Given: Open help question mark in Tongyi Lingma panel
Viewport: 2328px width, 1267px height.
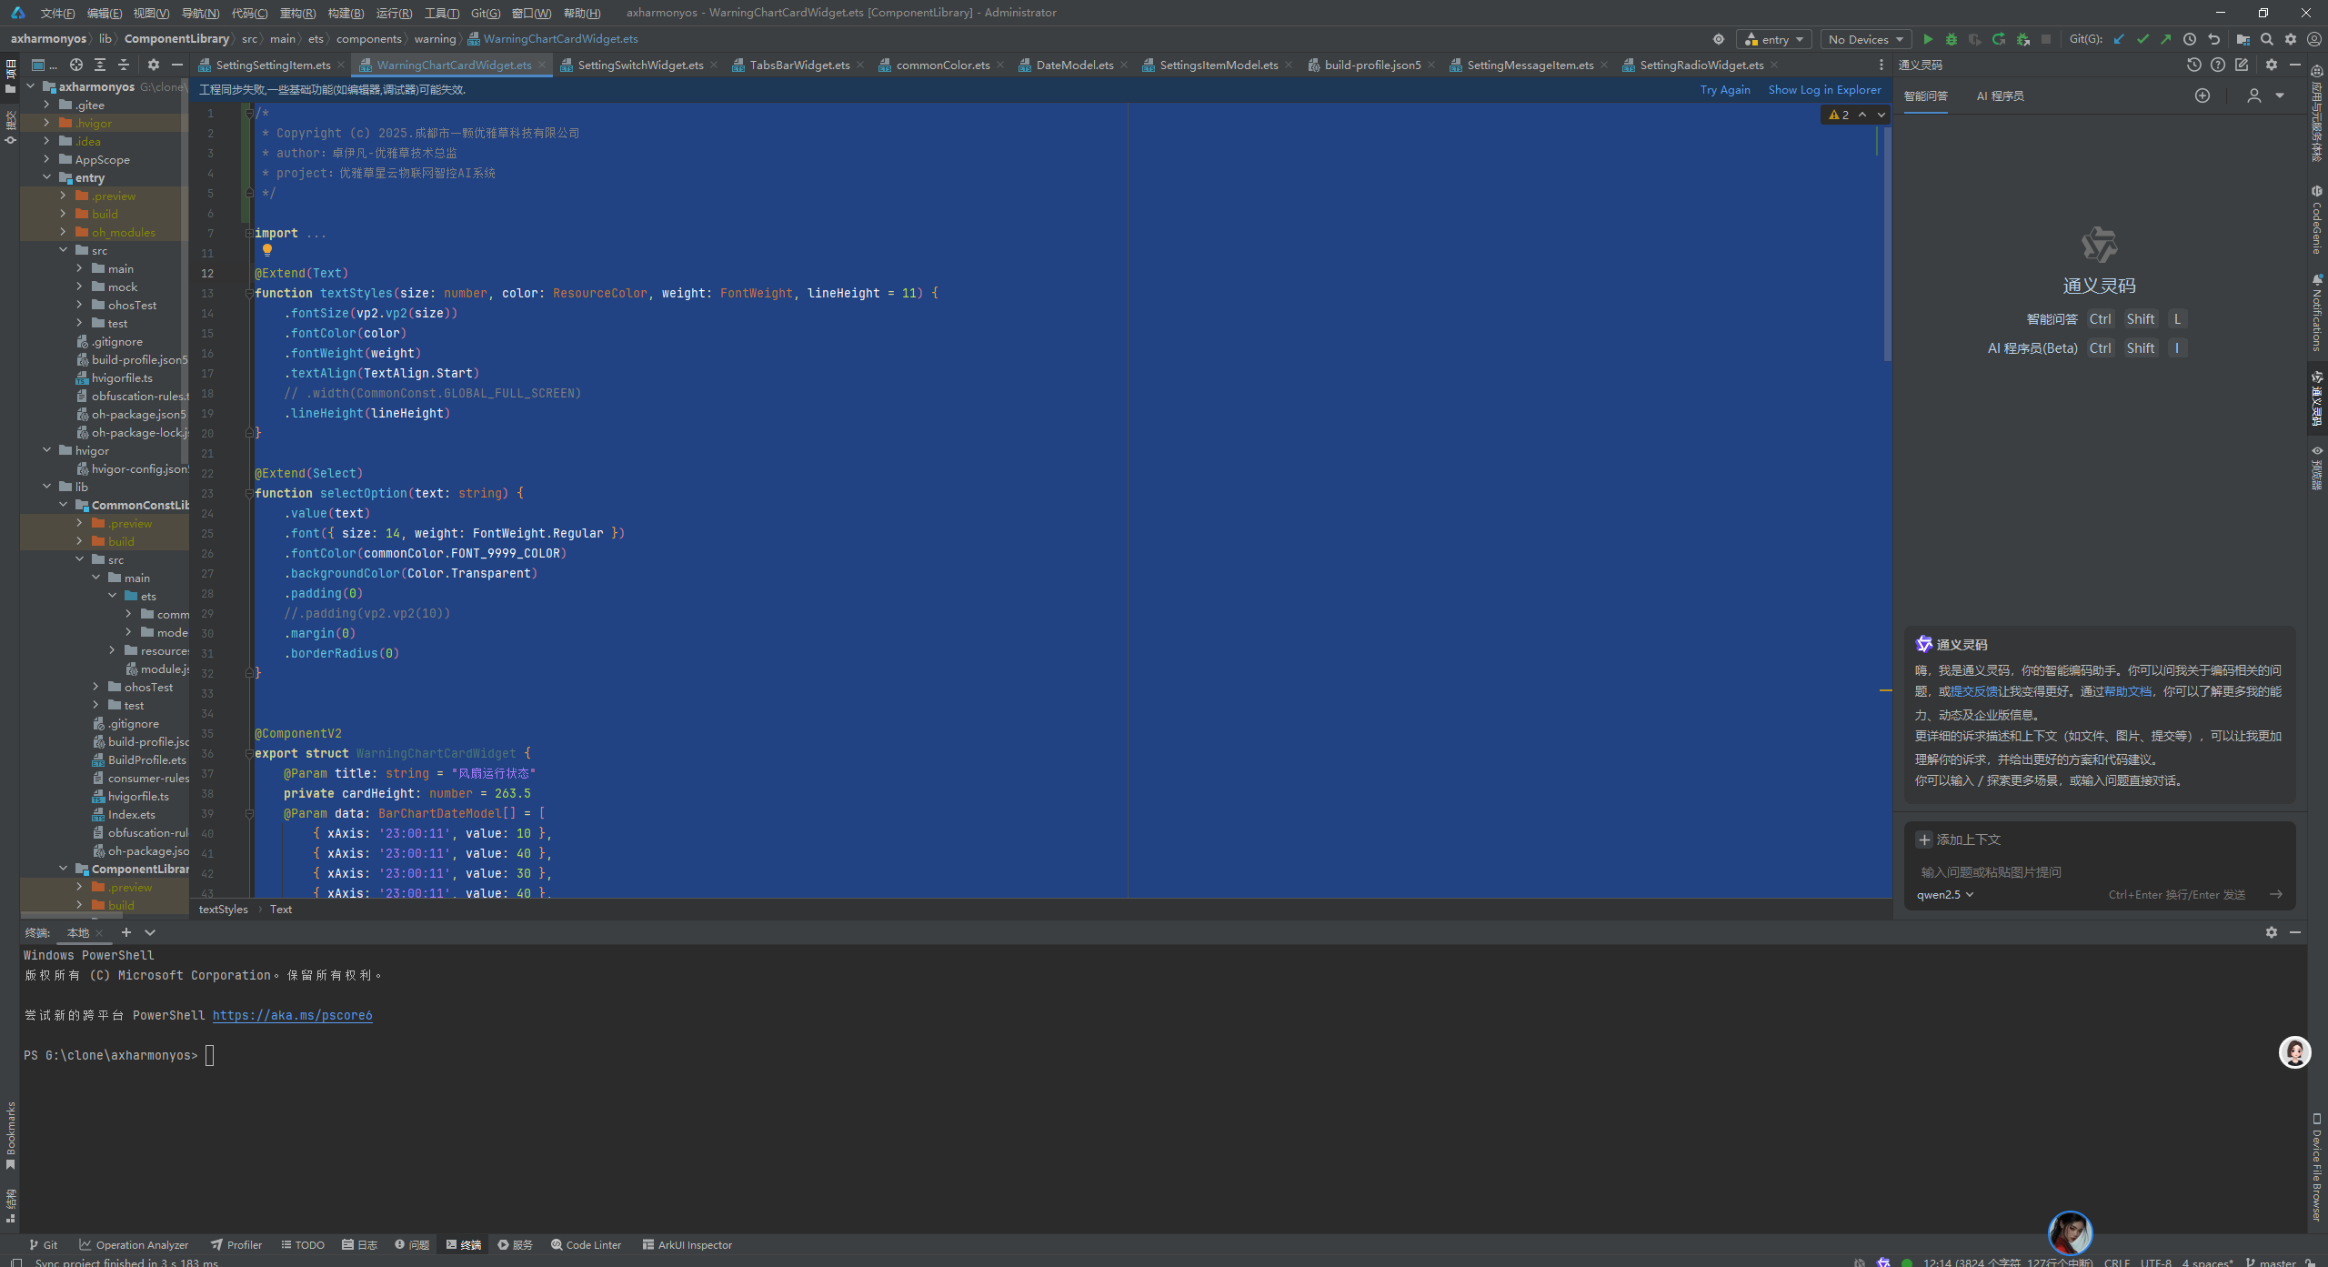Looking at the screenshot, I should (x=2218, y=65).
